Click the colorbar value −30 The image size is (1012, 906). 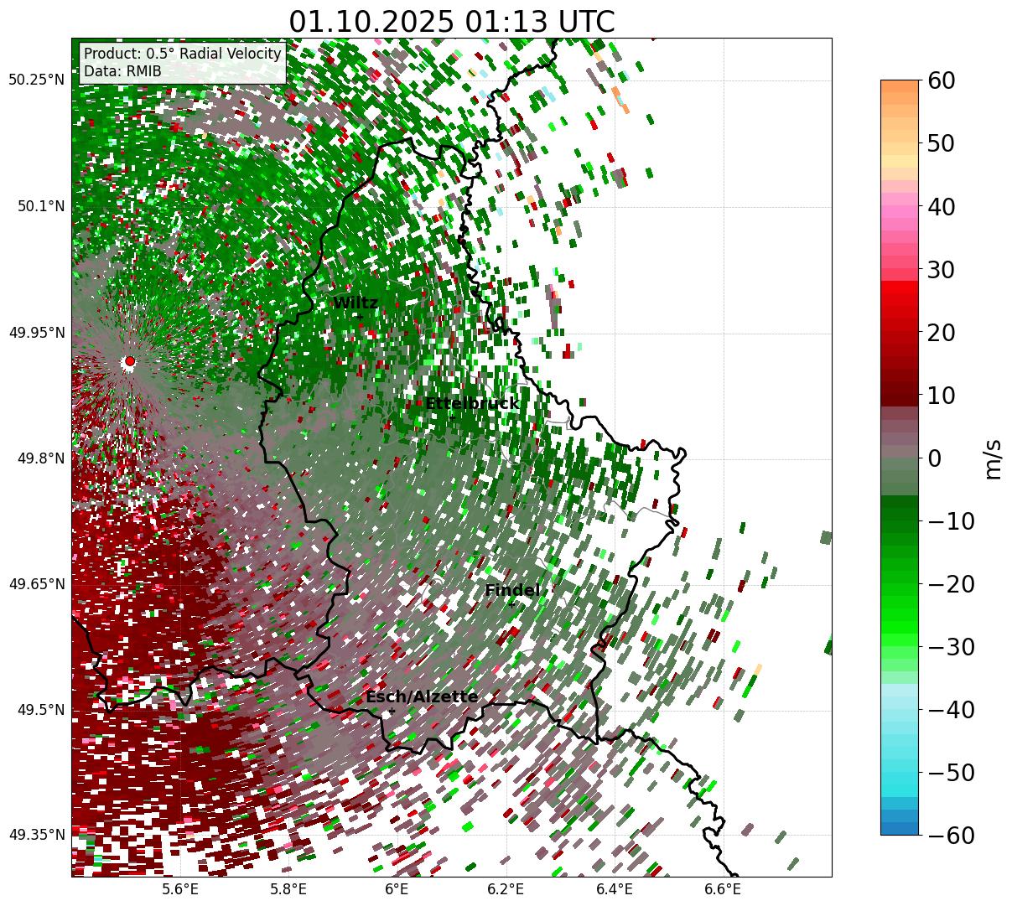coord(951,647)
